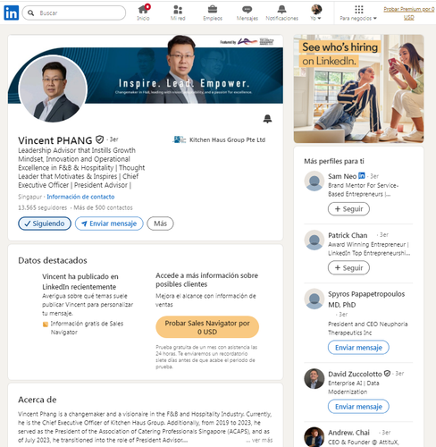Viewport: 436px width, 447px height.
Task: Open the Yo profile menu
Action: pyautogui.click(x=316, y=13)
